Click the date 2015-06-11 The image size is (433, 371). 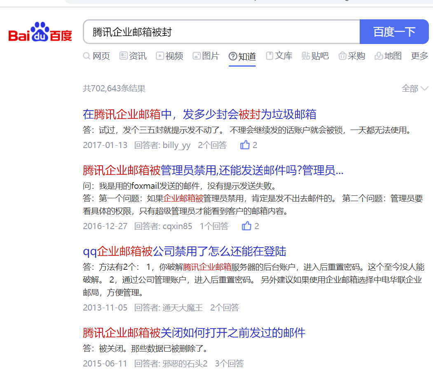[105, 364]
